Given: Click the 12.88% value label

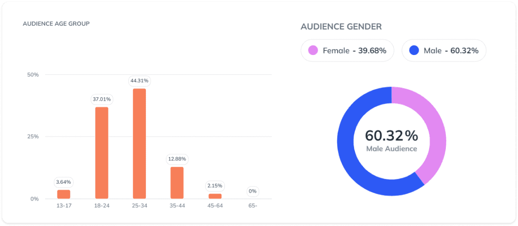Looking at the screenshot, I should 177,159.
